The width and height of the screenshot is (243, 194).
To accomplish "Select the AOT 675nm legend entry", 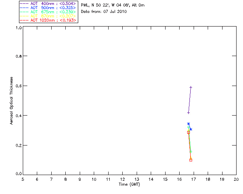I will [x=48, y=12].
